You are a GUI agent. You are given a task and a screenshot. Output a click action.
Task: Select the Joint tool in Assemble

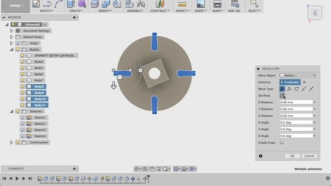point(141,4)
